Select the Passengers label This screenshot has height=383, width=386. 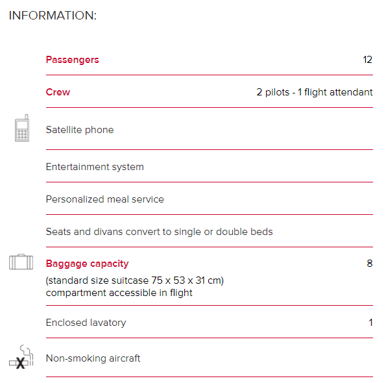(x=73, y=60)
